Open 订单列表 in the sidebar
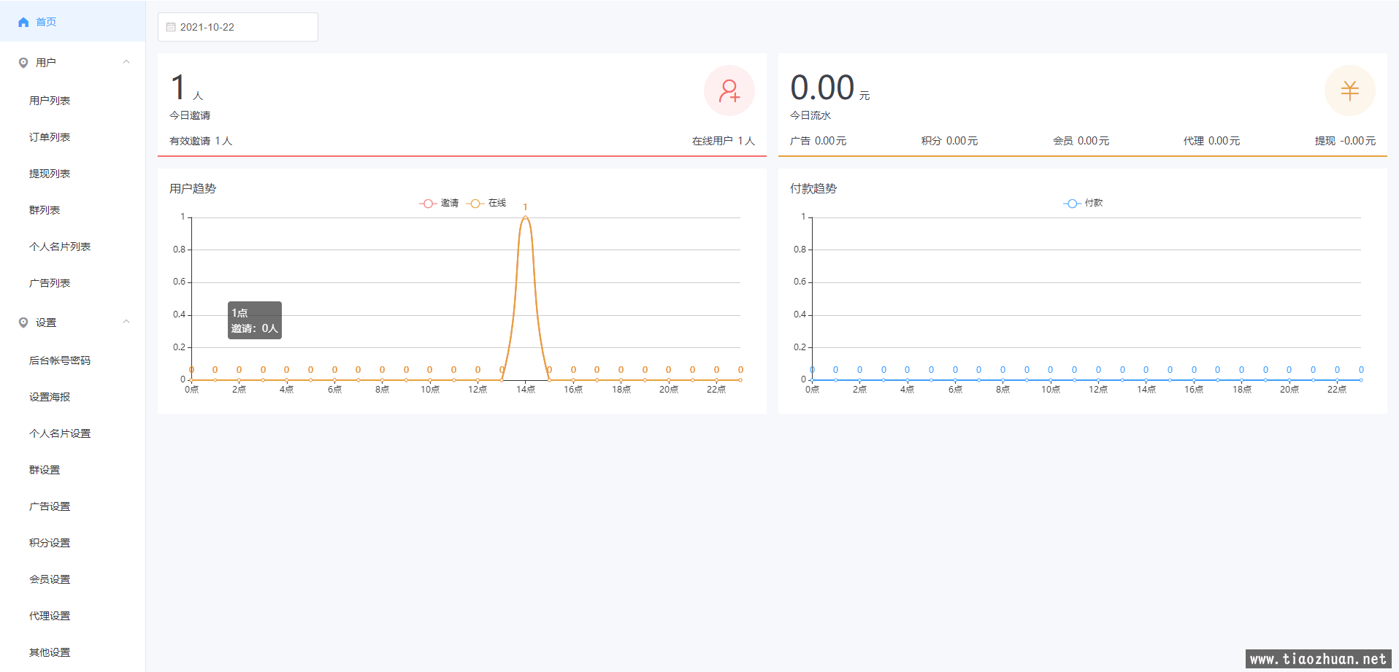1399x672 pixels. point(50,137)
